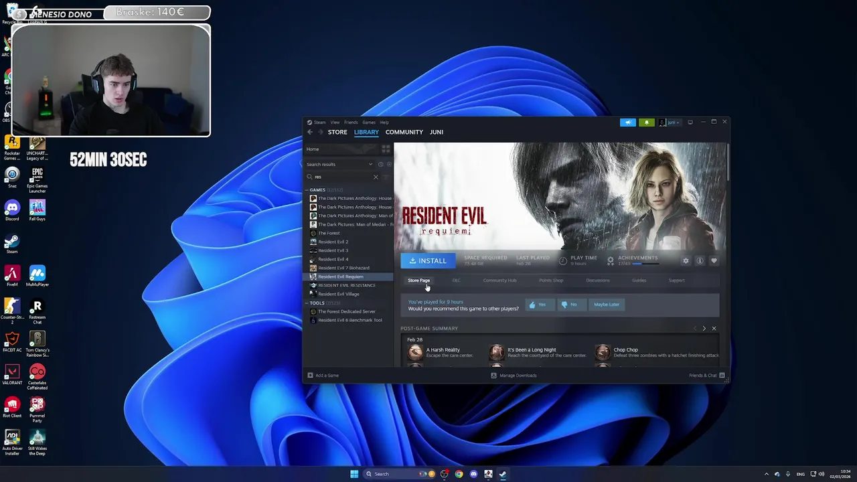Show hidden system tray icons

point(767,474)
